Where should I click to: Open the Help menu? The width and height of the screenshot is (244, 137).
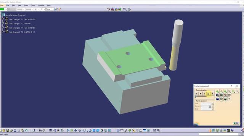pos(49,5)
